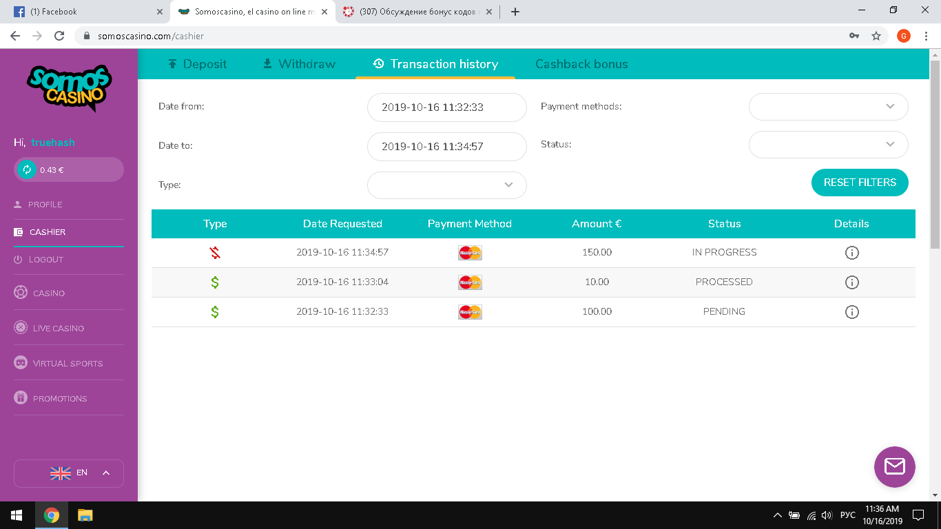Click the page vertical scrollbar
Image resolution: width=941 pixels, height=529 pixels.
(x=935, y=154)
